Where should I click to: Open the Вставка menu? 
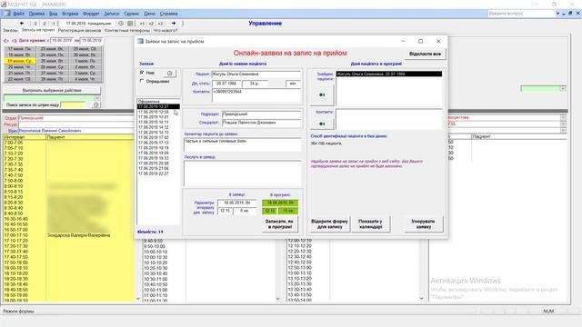coord(70,14)
